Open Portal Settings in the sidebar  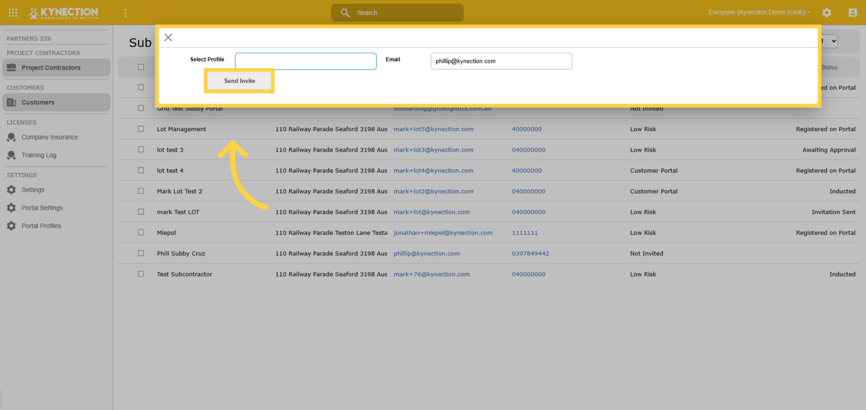click(42, 208)
